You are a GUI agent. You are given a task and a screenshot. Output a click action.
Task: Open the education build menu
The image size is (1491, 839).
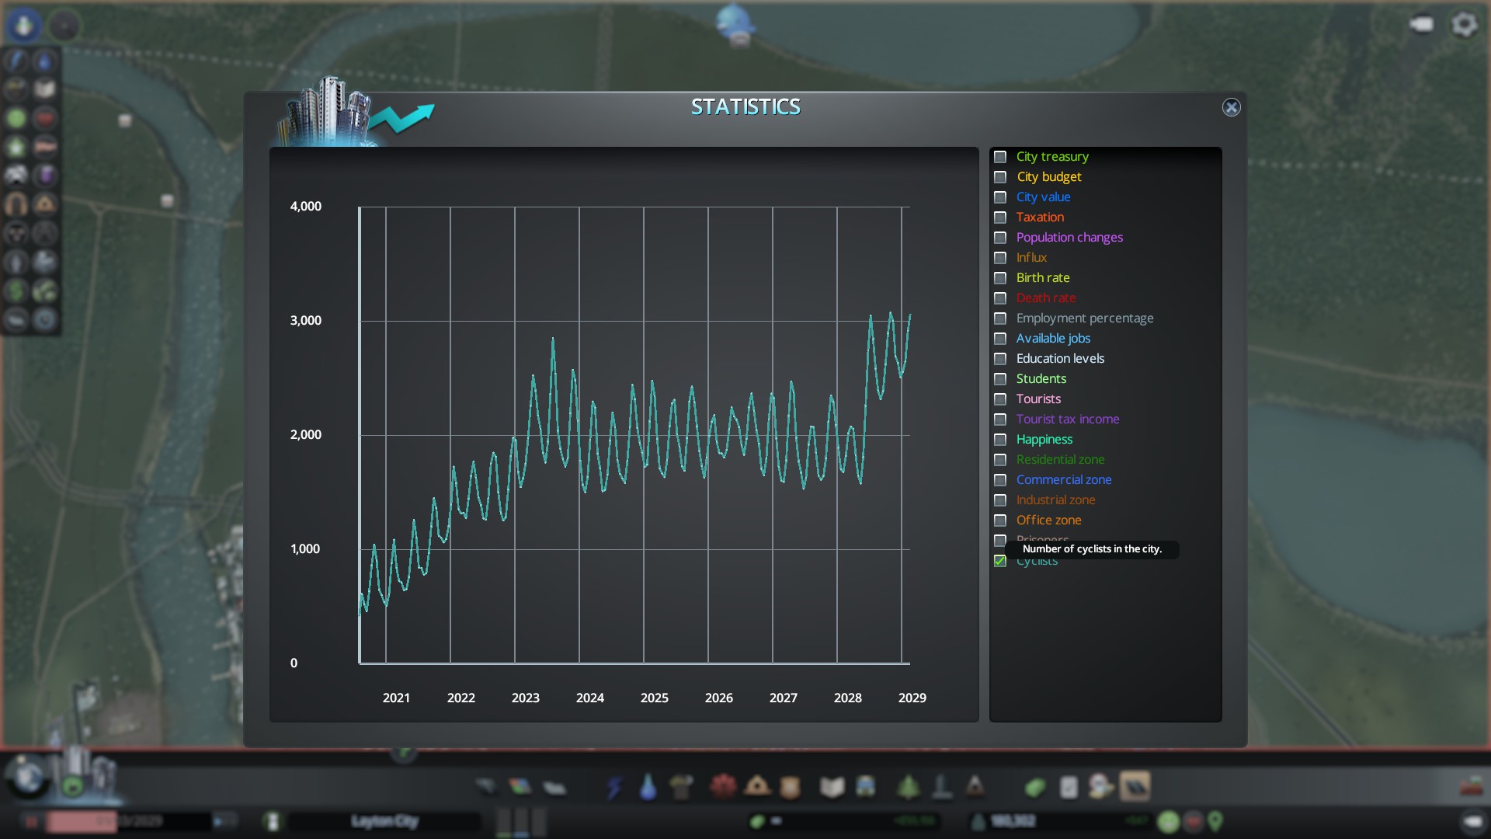pos(832,787)
